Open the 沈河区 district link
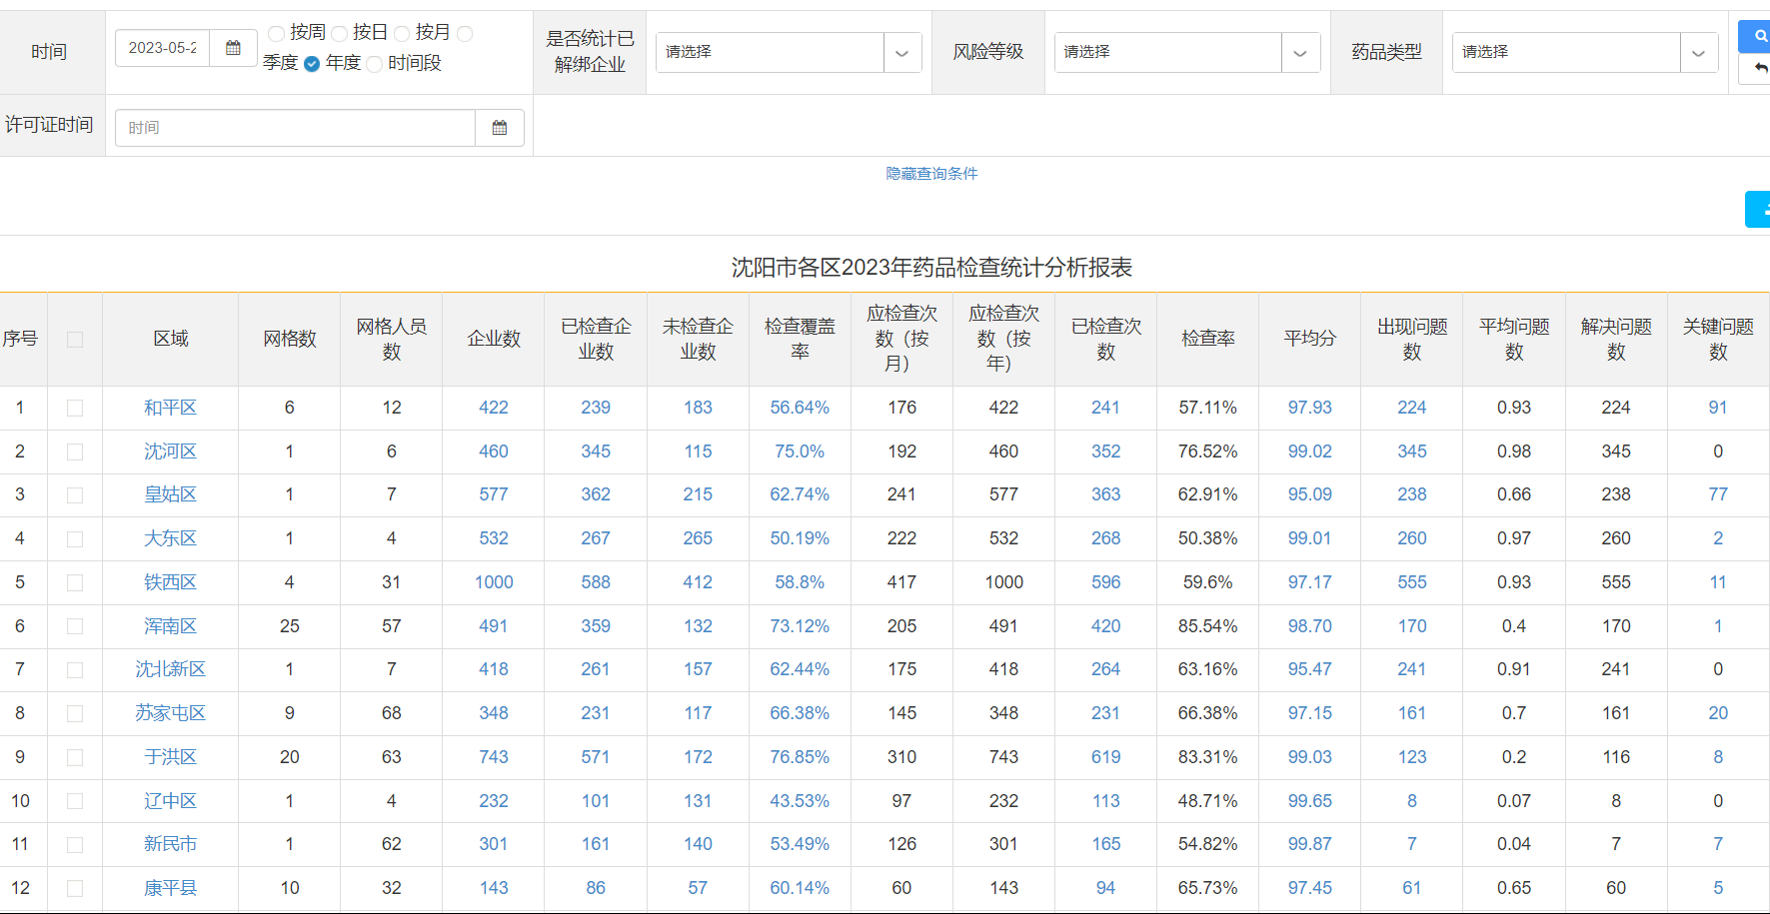This screenshot has width=1770, height=914. click(x=170, y=452)
